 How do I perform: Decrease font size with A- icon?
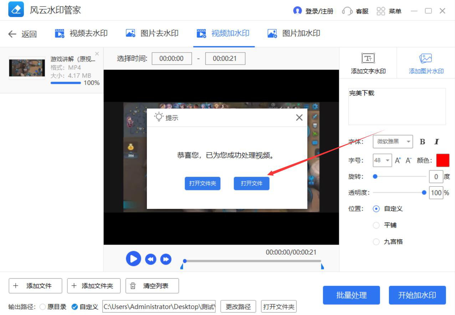tap(409, 160)
